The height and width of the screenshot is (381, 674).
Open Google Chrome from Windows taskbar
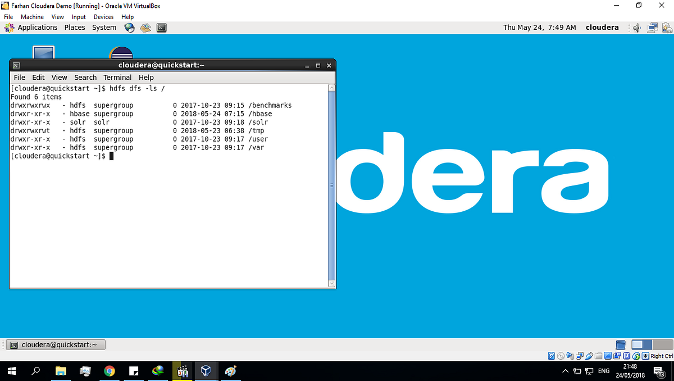110,371
